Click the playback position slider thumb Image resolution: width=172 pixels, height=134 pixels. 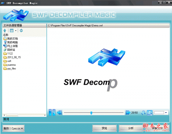[91, 113]
